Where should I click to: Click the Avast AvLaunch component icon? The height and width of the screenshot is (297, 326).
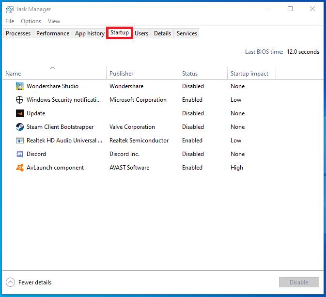pyautogui.click(x=20, y=168)
